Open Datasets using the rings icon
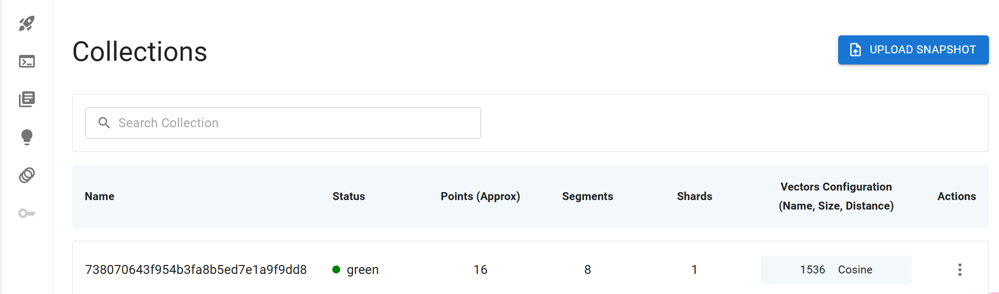999x294 pixels. 26,175
